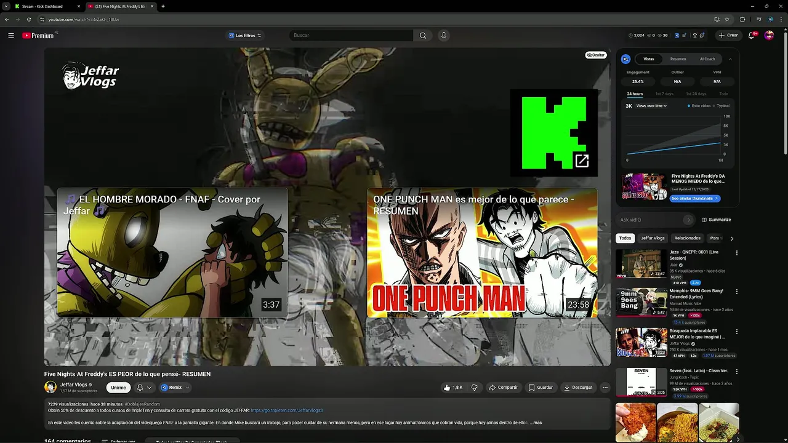Switch to the Vistas tab
The height and width of the screenshot is (443, 788).
649,59
